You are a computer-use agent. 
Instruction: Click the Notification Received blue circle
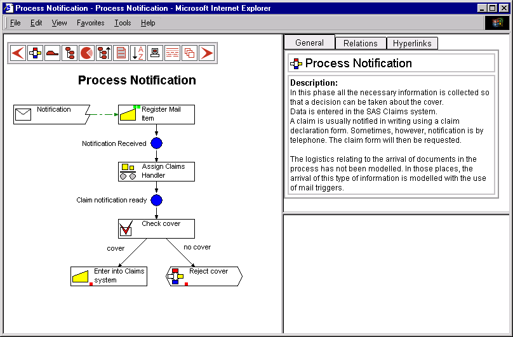pos(157,143)
